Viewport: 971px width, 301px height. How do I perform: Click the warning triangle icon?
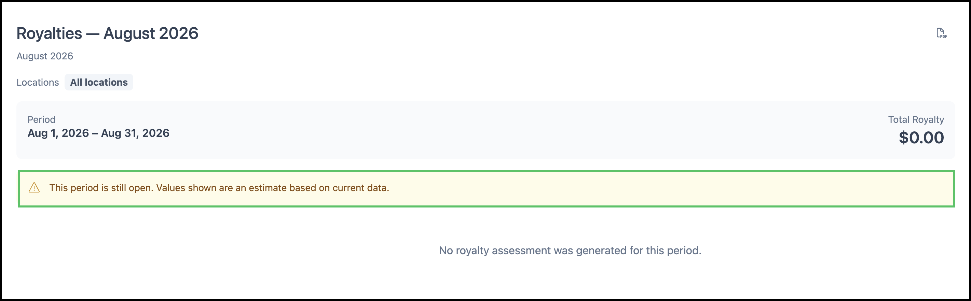34,188
